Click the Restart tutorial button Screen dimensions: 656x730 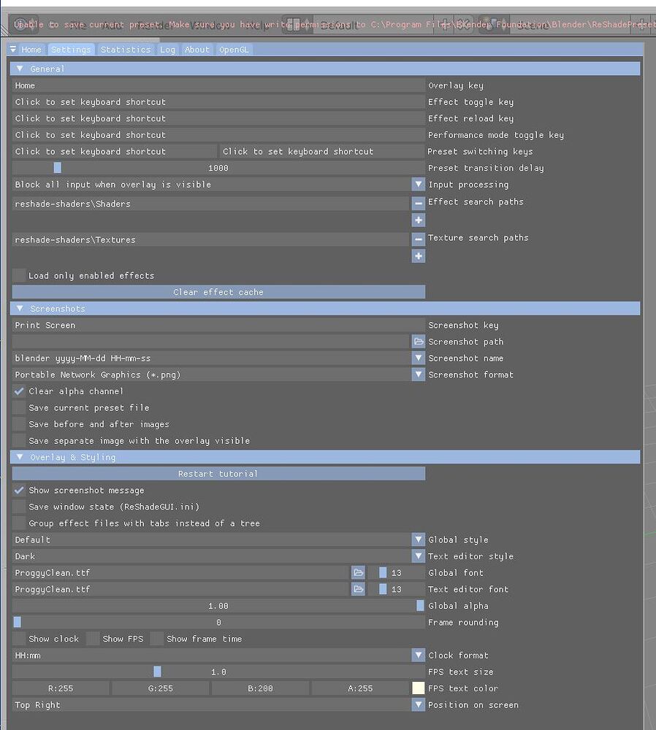click(218, 474)
